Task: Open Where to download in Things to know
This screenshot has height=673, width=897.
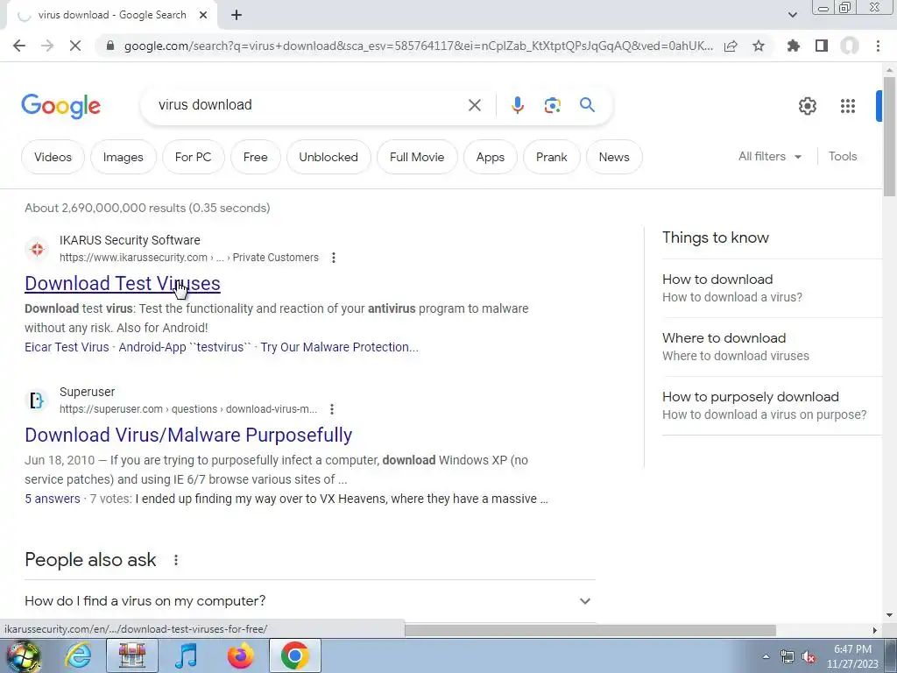Action: point(772,347)
